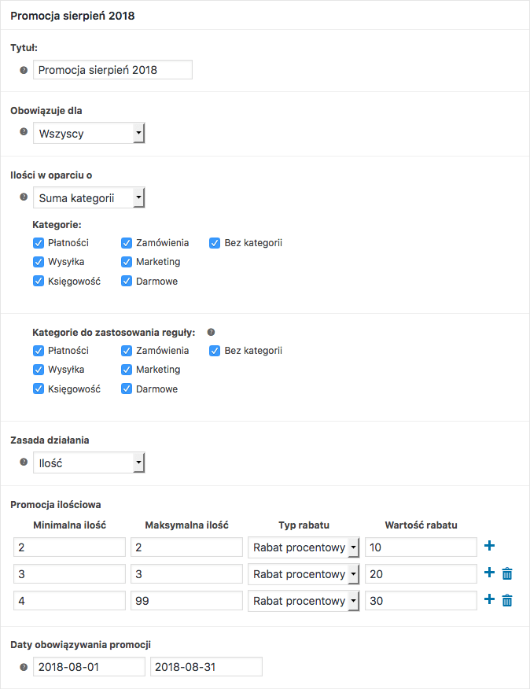
Task: Open the Ilość dropdown under Zasada działania
Action: (89, 462)
